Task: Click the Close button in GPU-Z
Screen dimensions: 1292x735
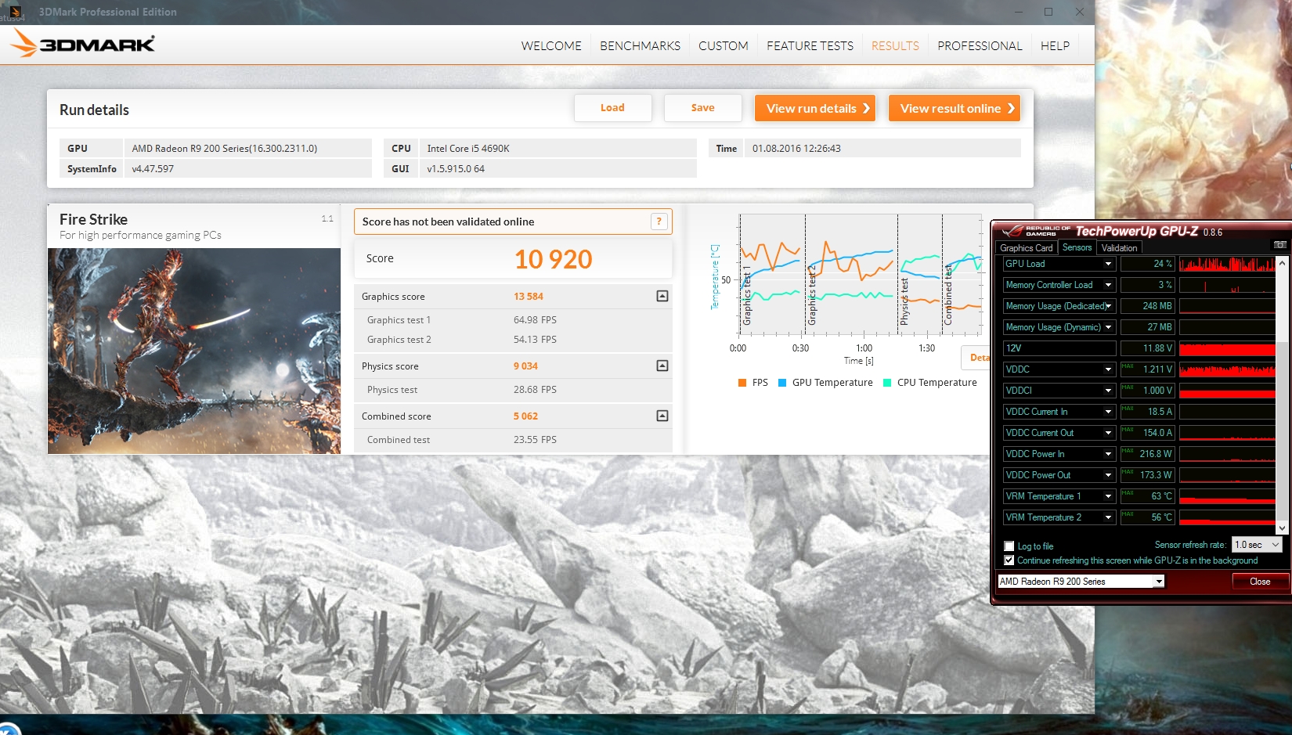Action: pyautogui.click(x=1260, y=582)
